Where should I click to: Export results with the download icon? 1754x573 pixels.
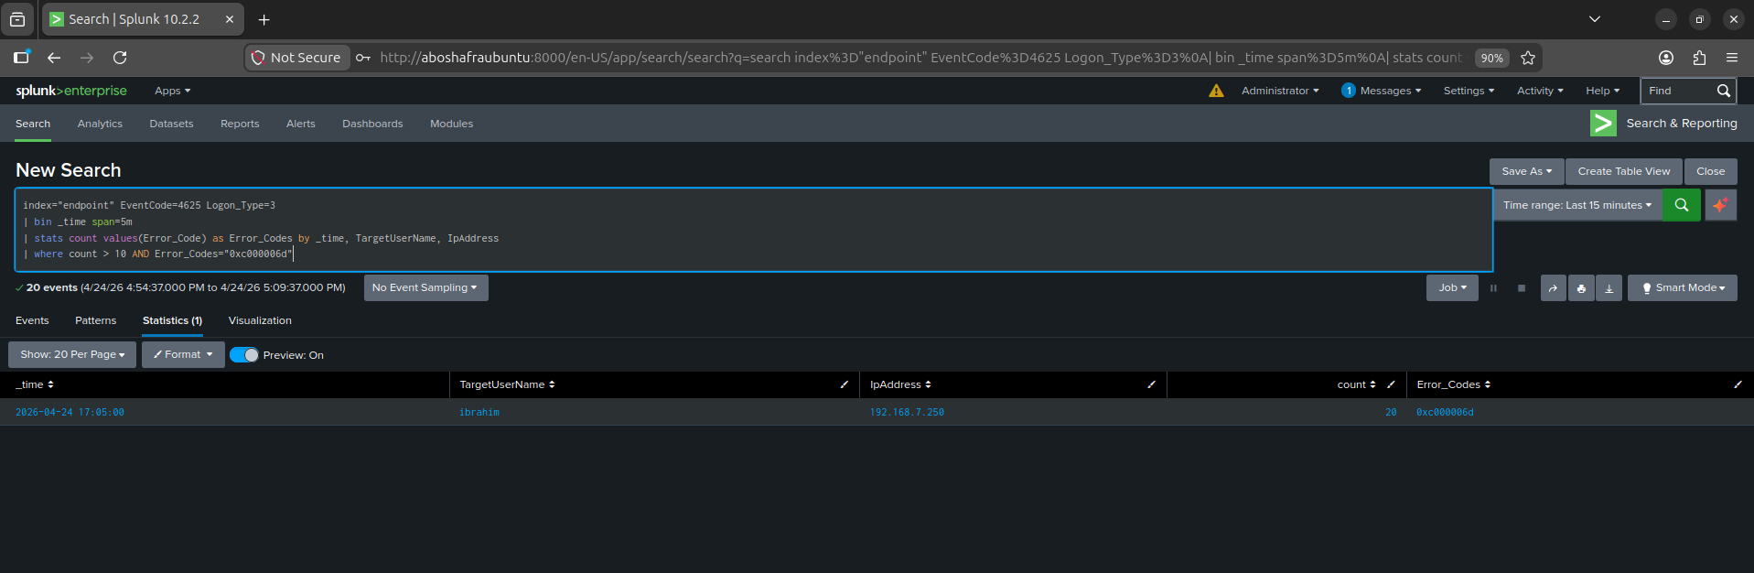click(1609, 288)
